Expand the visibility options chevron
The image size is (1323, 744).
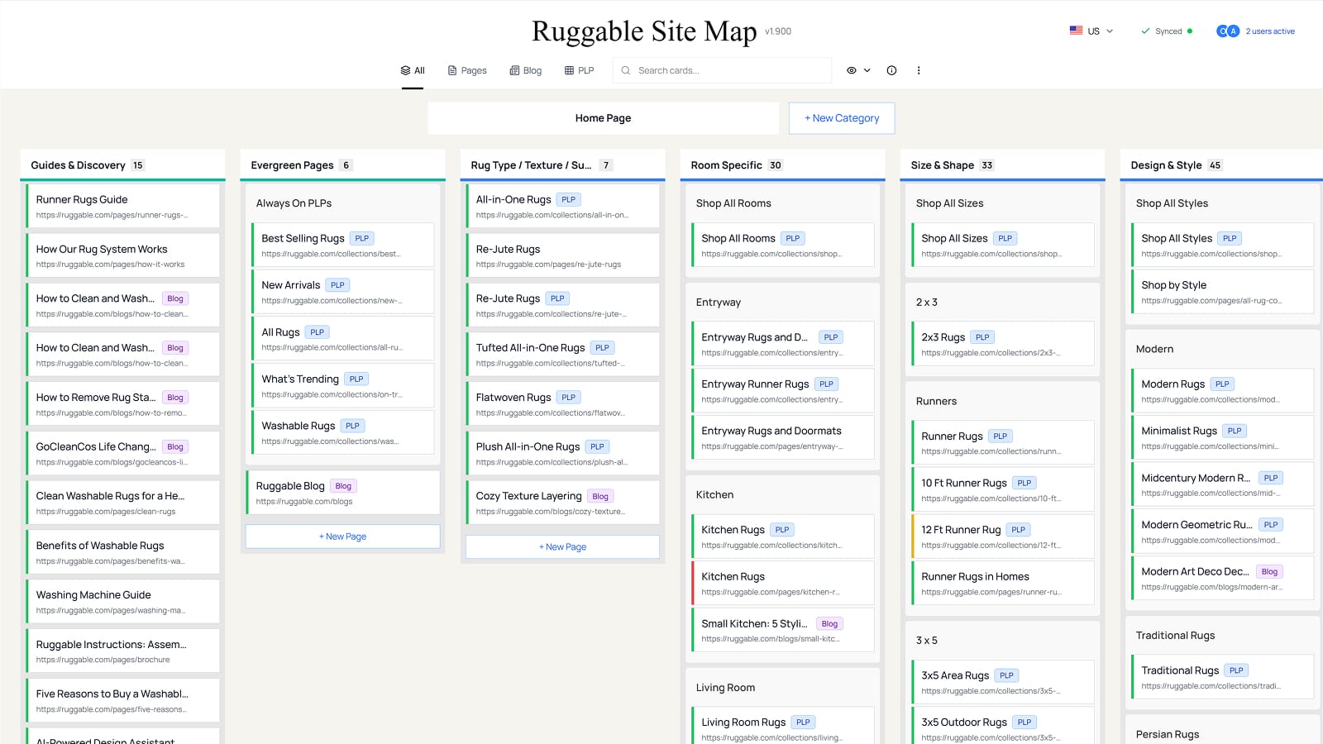[x=867, y=70]
